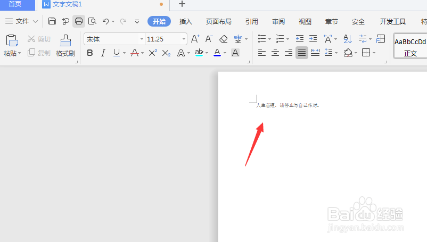Click the Clear Formatting eraser icon
This screenshot has width=427, height=242.
(x=223, y=39)
